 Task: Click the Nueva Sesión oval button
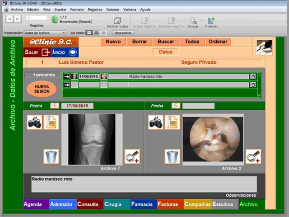point(42,89)
